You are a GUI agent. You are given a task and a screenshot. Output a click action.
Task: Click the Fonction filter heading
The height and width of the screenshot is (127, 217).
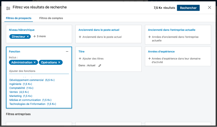[15, 51]
